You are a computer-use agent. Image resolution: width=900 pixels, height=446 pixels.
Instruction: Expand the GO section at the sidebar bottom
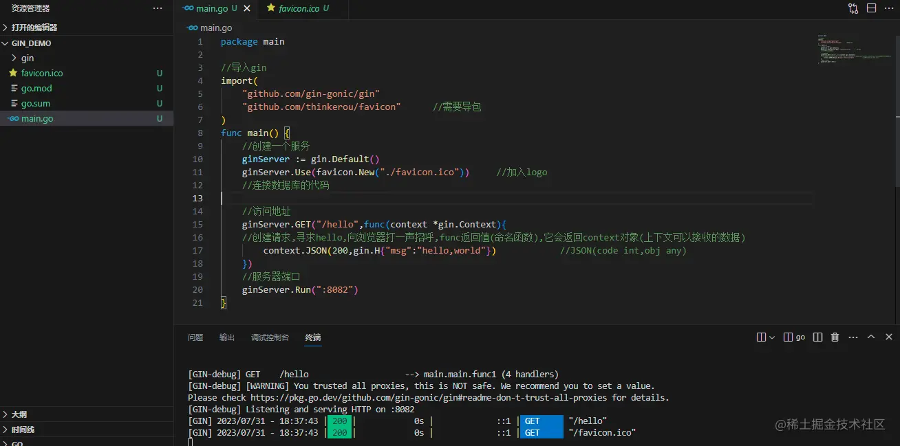(87, 443)
